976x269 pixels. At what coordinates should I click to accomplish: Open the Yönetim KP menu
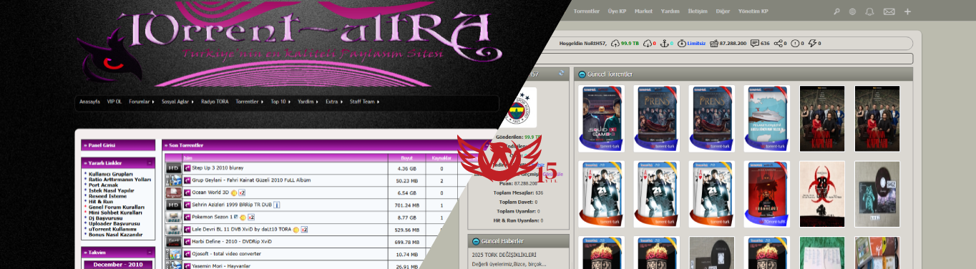753,11
